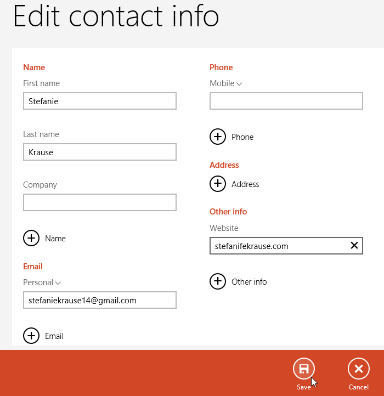The width and height of the screenshot is (384, 396).
Task: Open the Mobile phone type dropdown
Action: (225, 83)
